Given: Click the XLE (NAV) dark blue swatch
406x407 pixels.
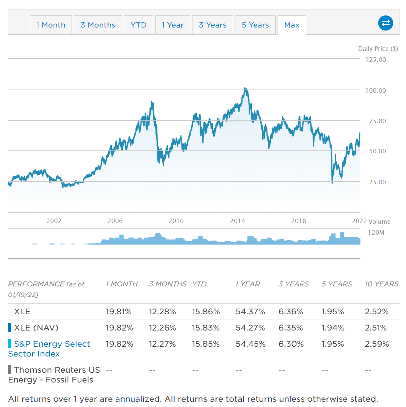Looking at the screenshot, I should click(x=9, y=327).
